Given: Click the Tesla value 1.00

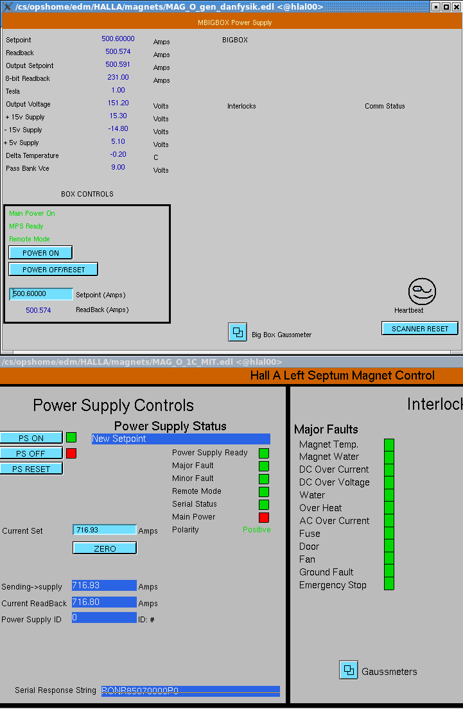Looking at the screenshot, I should coord(118,90).
